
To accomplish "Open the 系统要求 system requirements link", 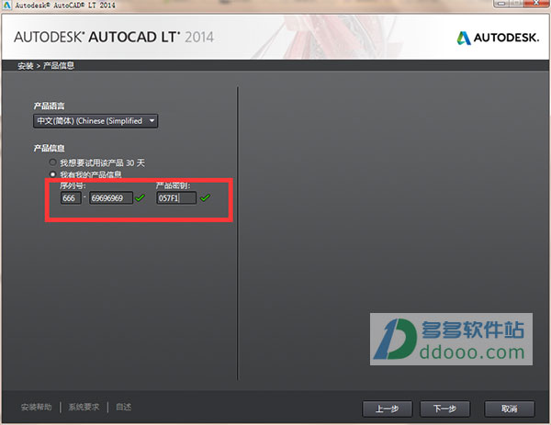I will pos(84,407).
